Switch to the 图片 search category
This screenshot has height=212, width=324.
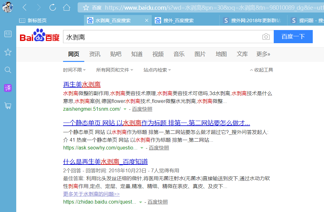click(x=200, y=54)
